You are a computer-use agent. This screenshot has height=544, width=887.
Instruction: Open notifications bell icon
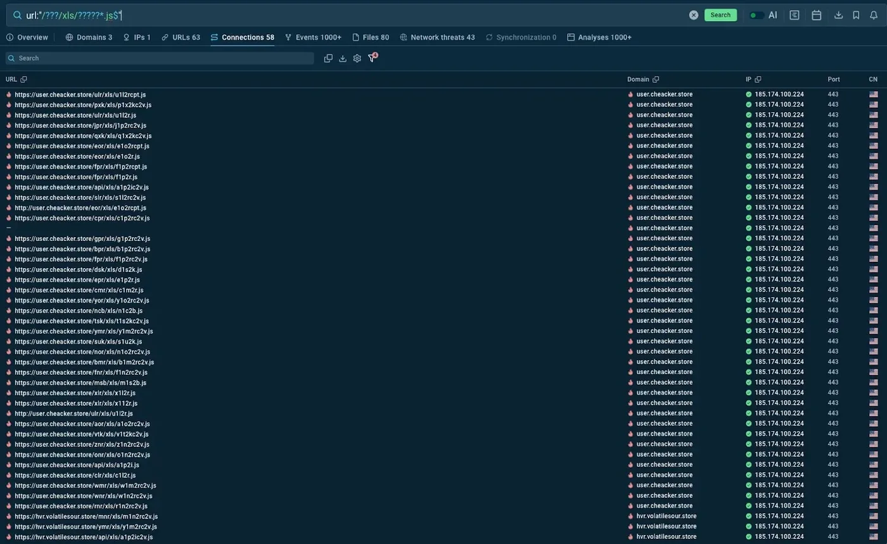tap(874, 15)
